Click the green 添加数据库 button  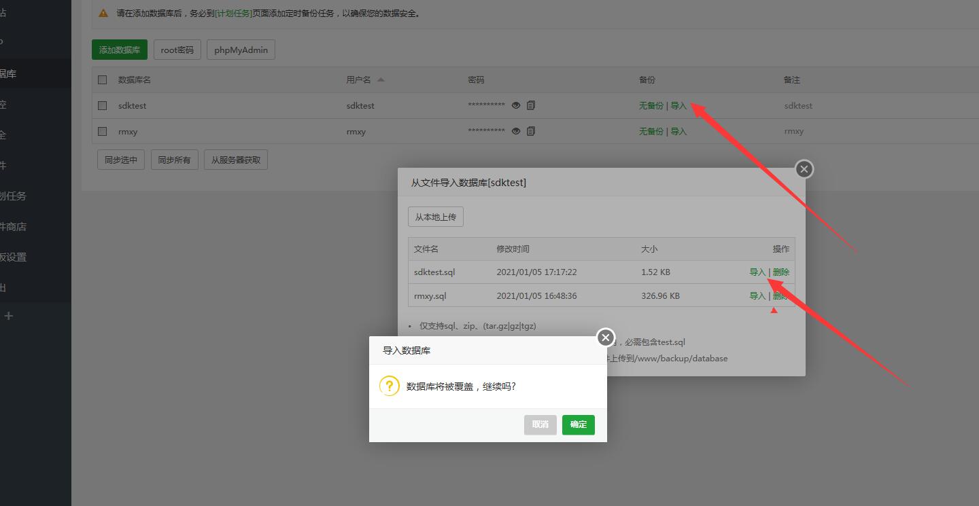point(120,50)
